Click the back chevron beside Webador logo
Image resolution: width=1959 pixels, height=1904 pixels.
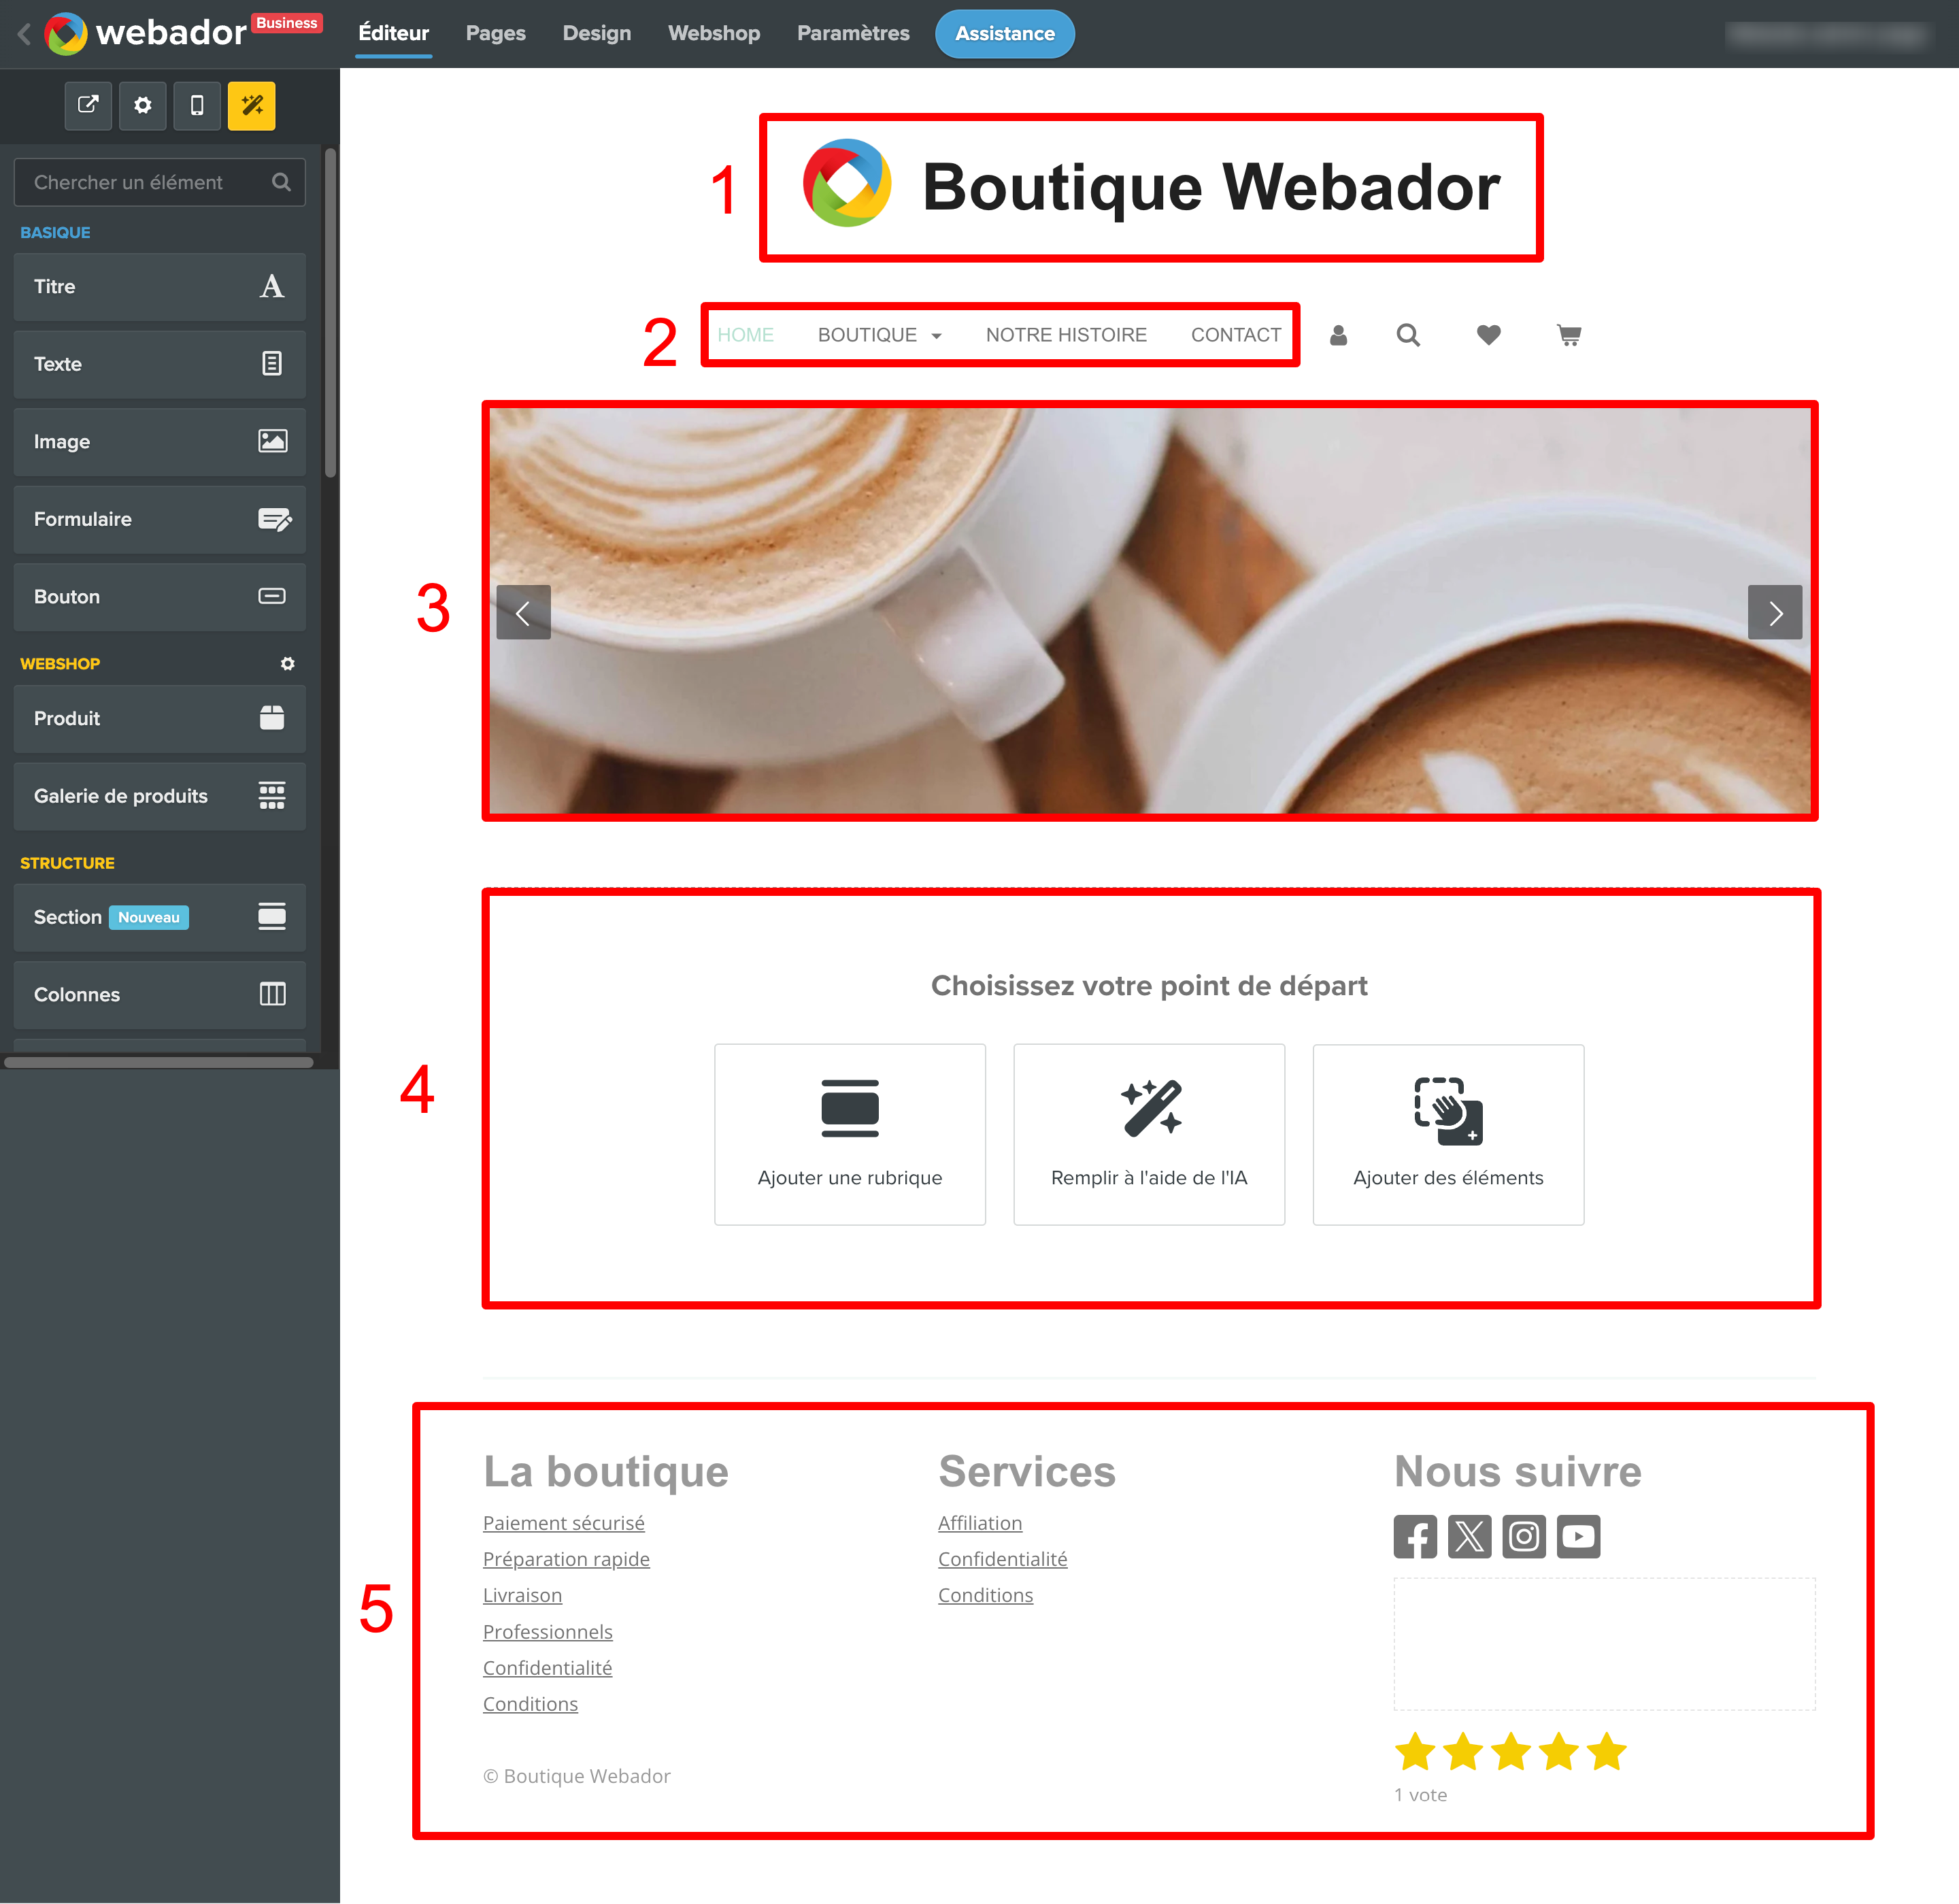24,34
